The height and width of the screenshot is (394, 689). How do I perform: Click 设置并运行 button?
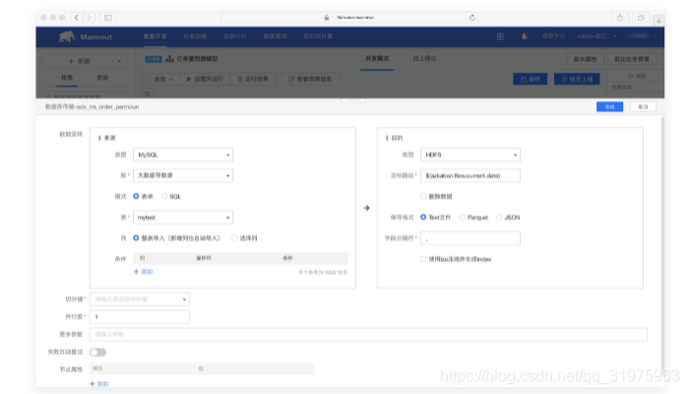(205, 79)
